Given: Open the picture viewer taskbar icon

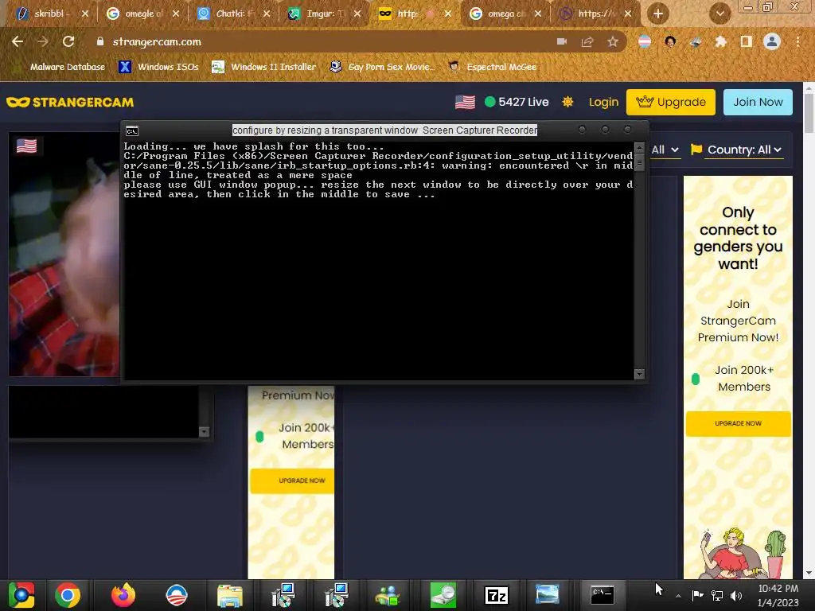Looking at the screenshot, I should pos(548,594).
